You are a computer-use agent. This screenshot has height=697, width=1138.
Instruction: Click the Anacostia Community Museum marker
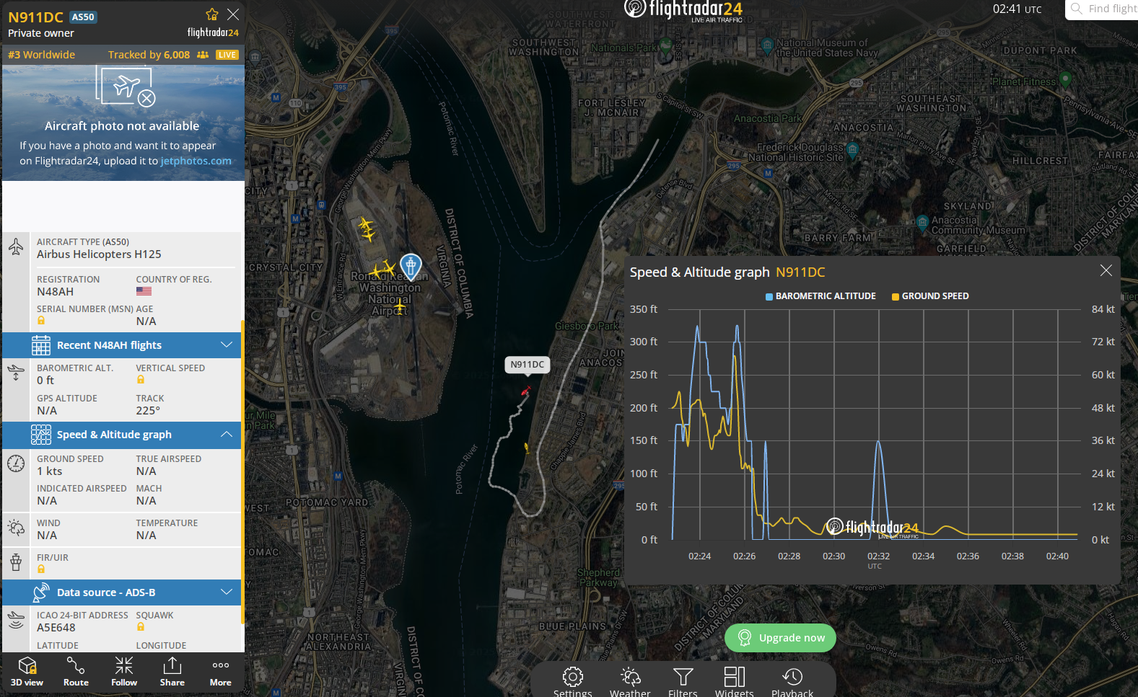click(922, 222)
